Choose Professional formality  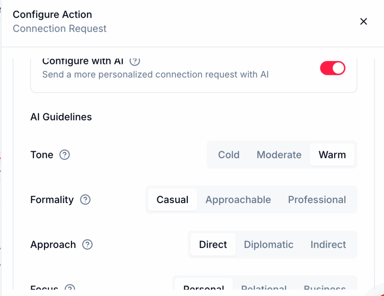[x=317, y=200]
